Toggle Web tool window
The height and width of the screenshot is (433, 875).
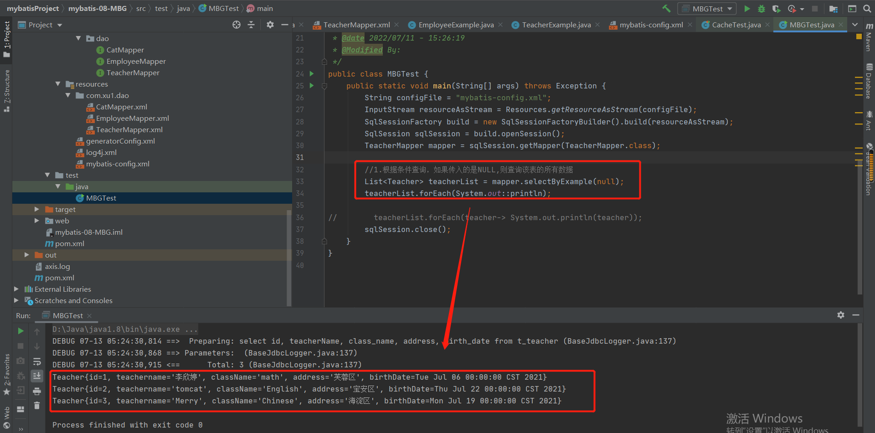[6, 418]
